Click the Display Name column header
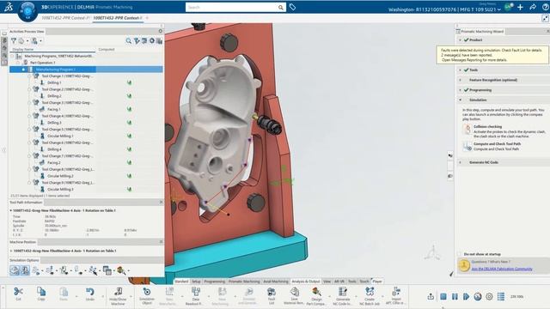 (x=23, y=50)
